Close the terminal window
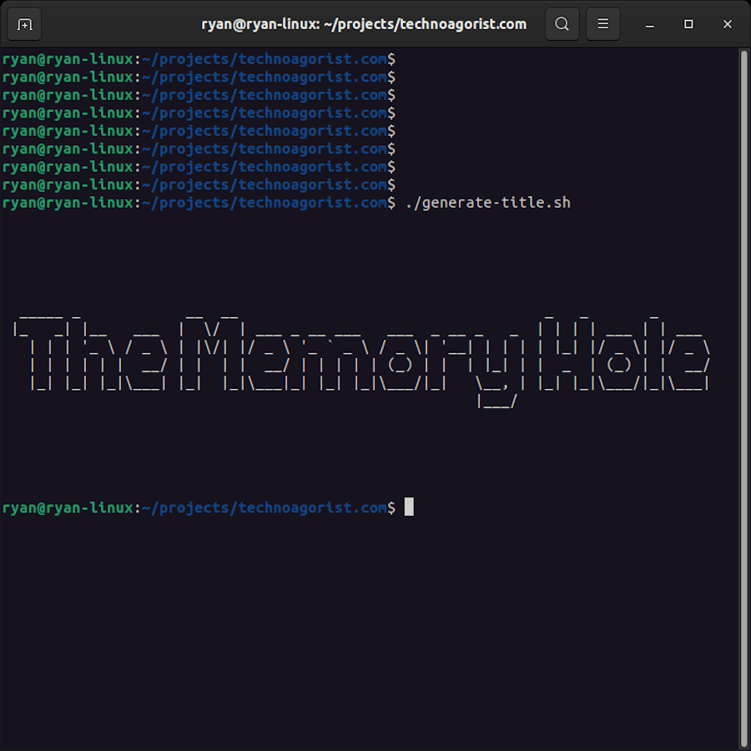Viewport: 751px width, 751px height. (728, 24)
